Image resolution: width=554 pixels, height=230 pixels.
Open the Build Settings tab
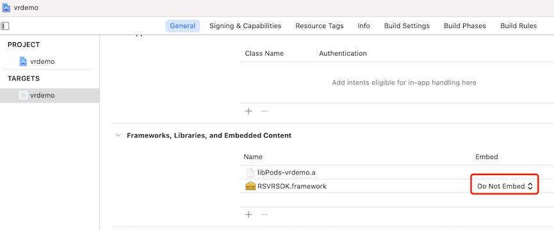coord(407,26)
